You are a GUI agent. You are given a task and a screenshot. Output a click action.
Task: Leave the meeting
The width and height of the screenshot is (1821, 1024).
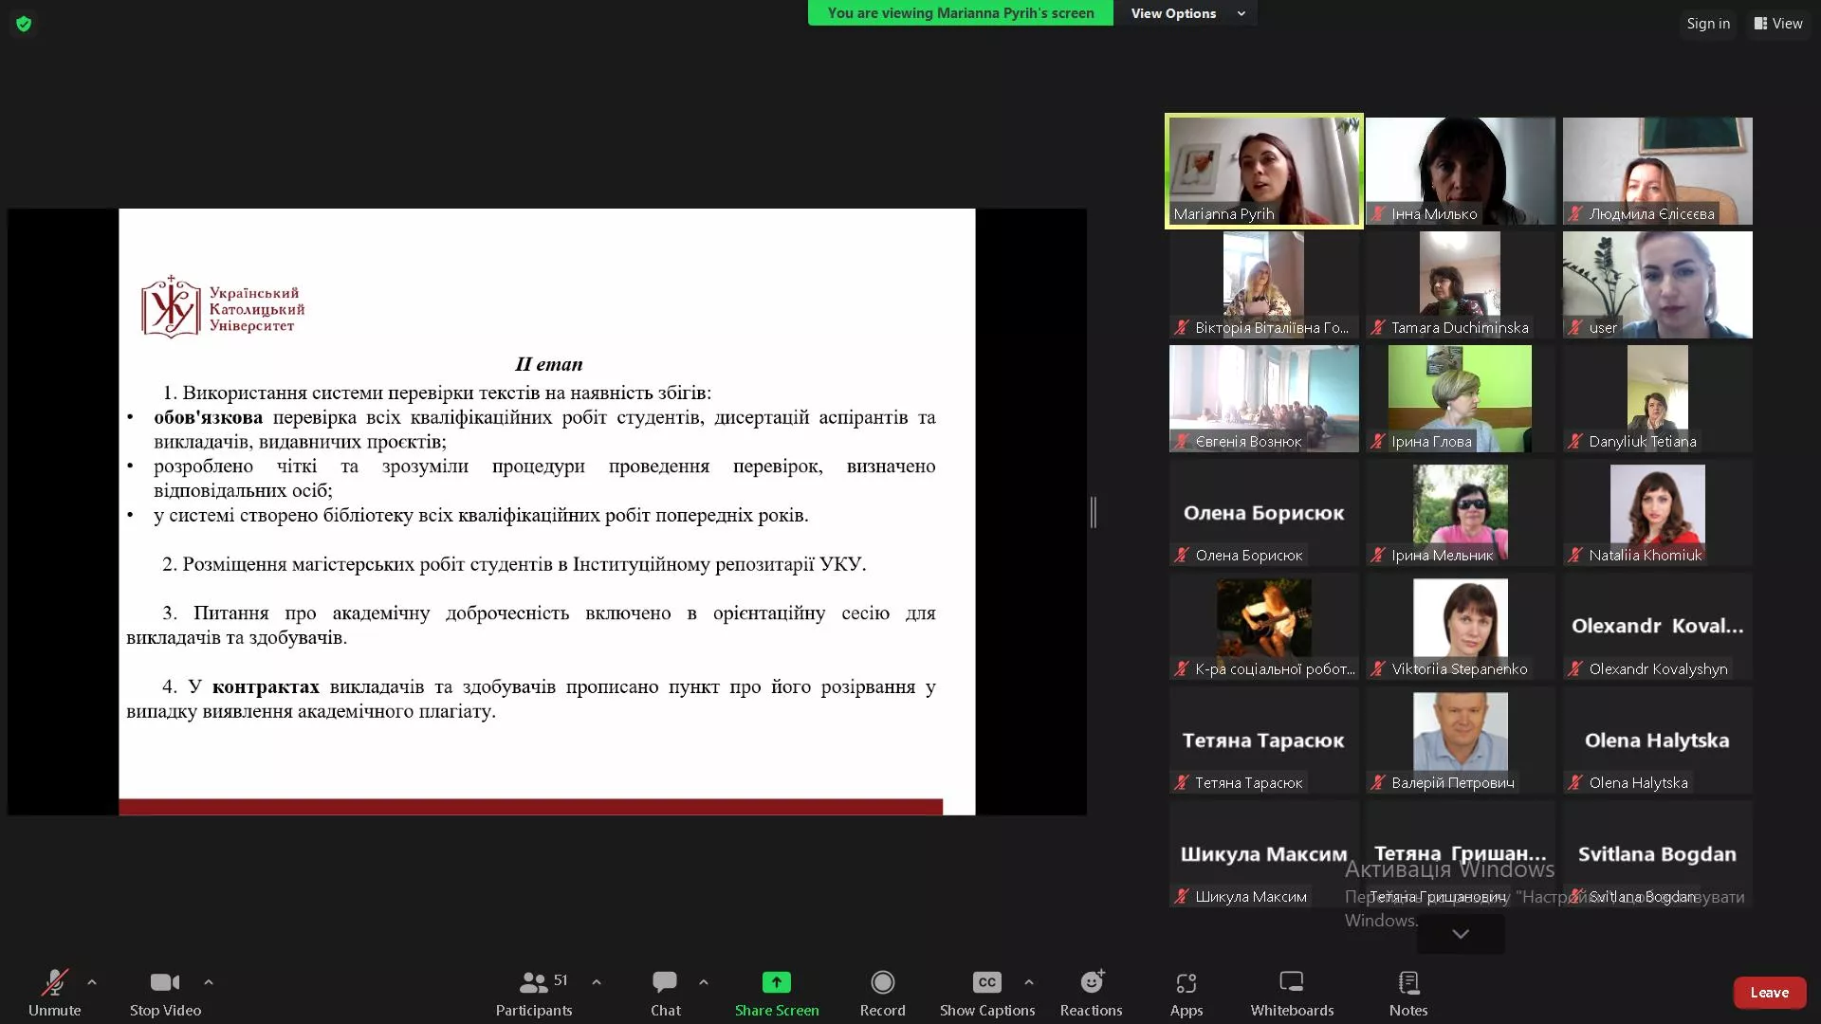[1769, 993]
